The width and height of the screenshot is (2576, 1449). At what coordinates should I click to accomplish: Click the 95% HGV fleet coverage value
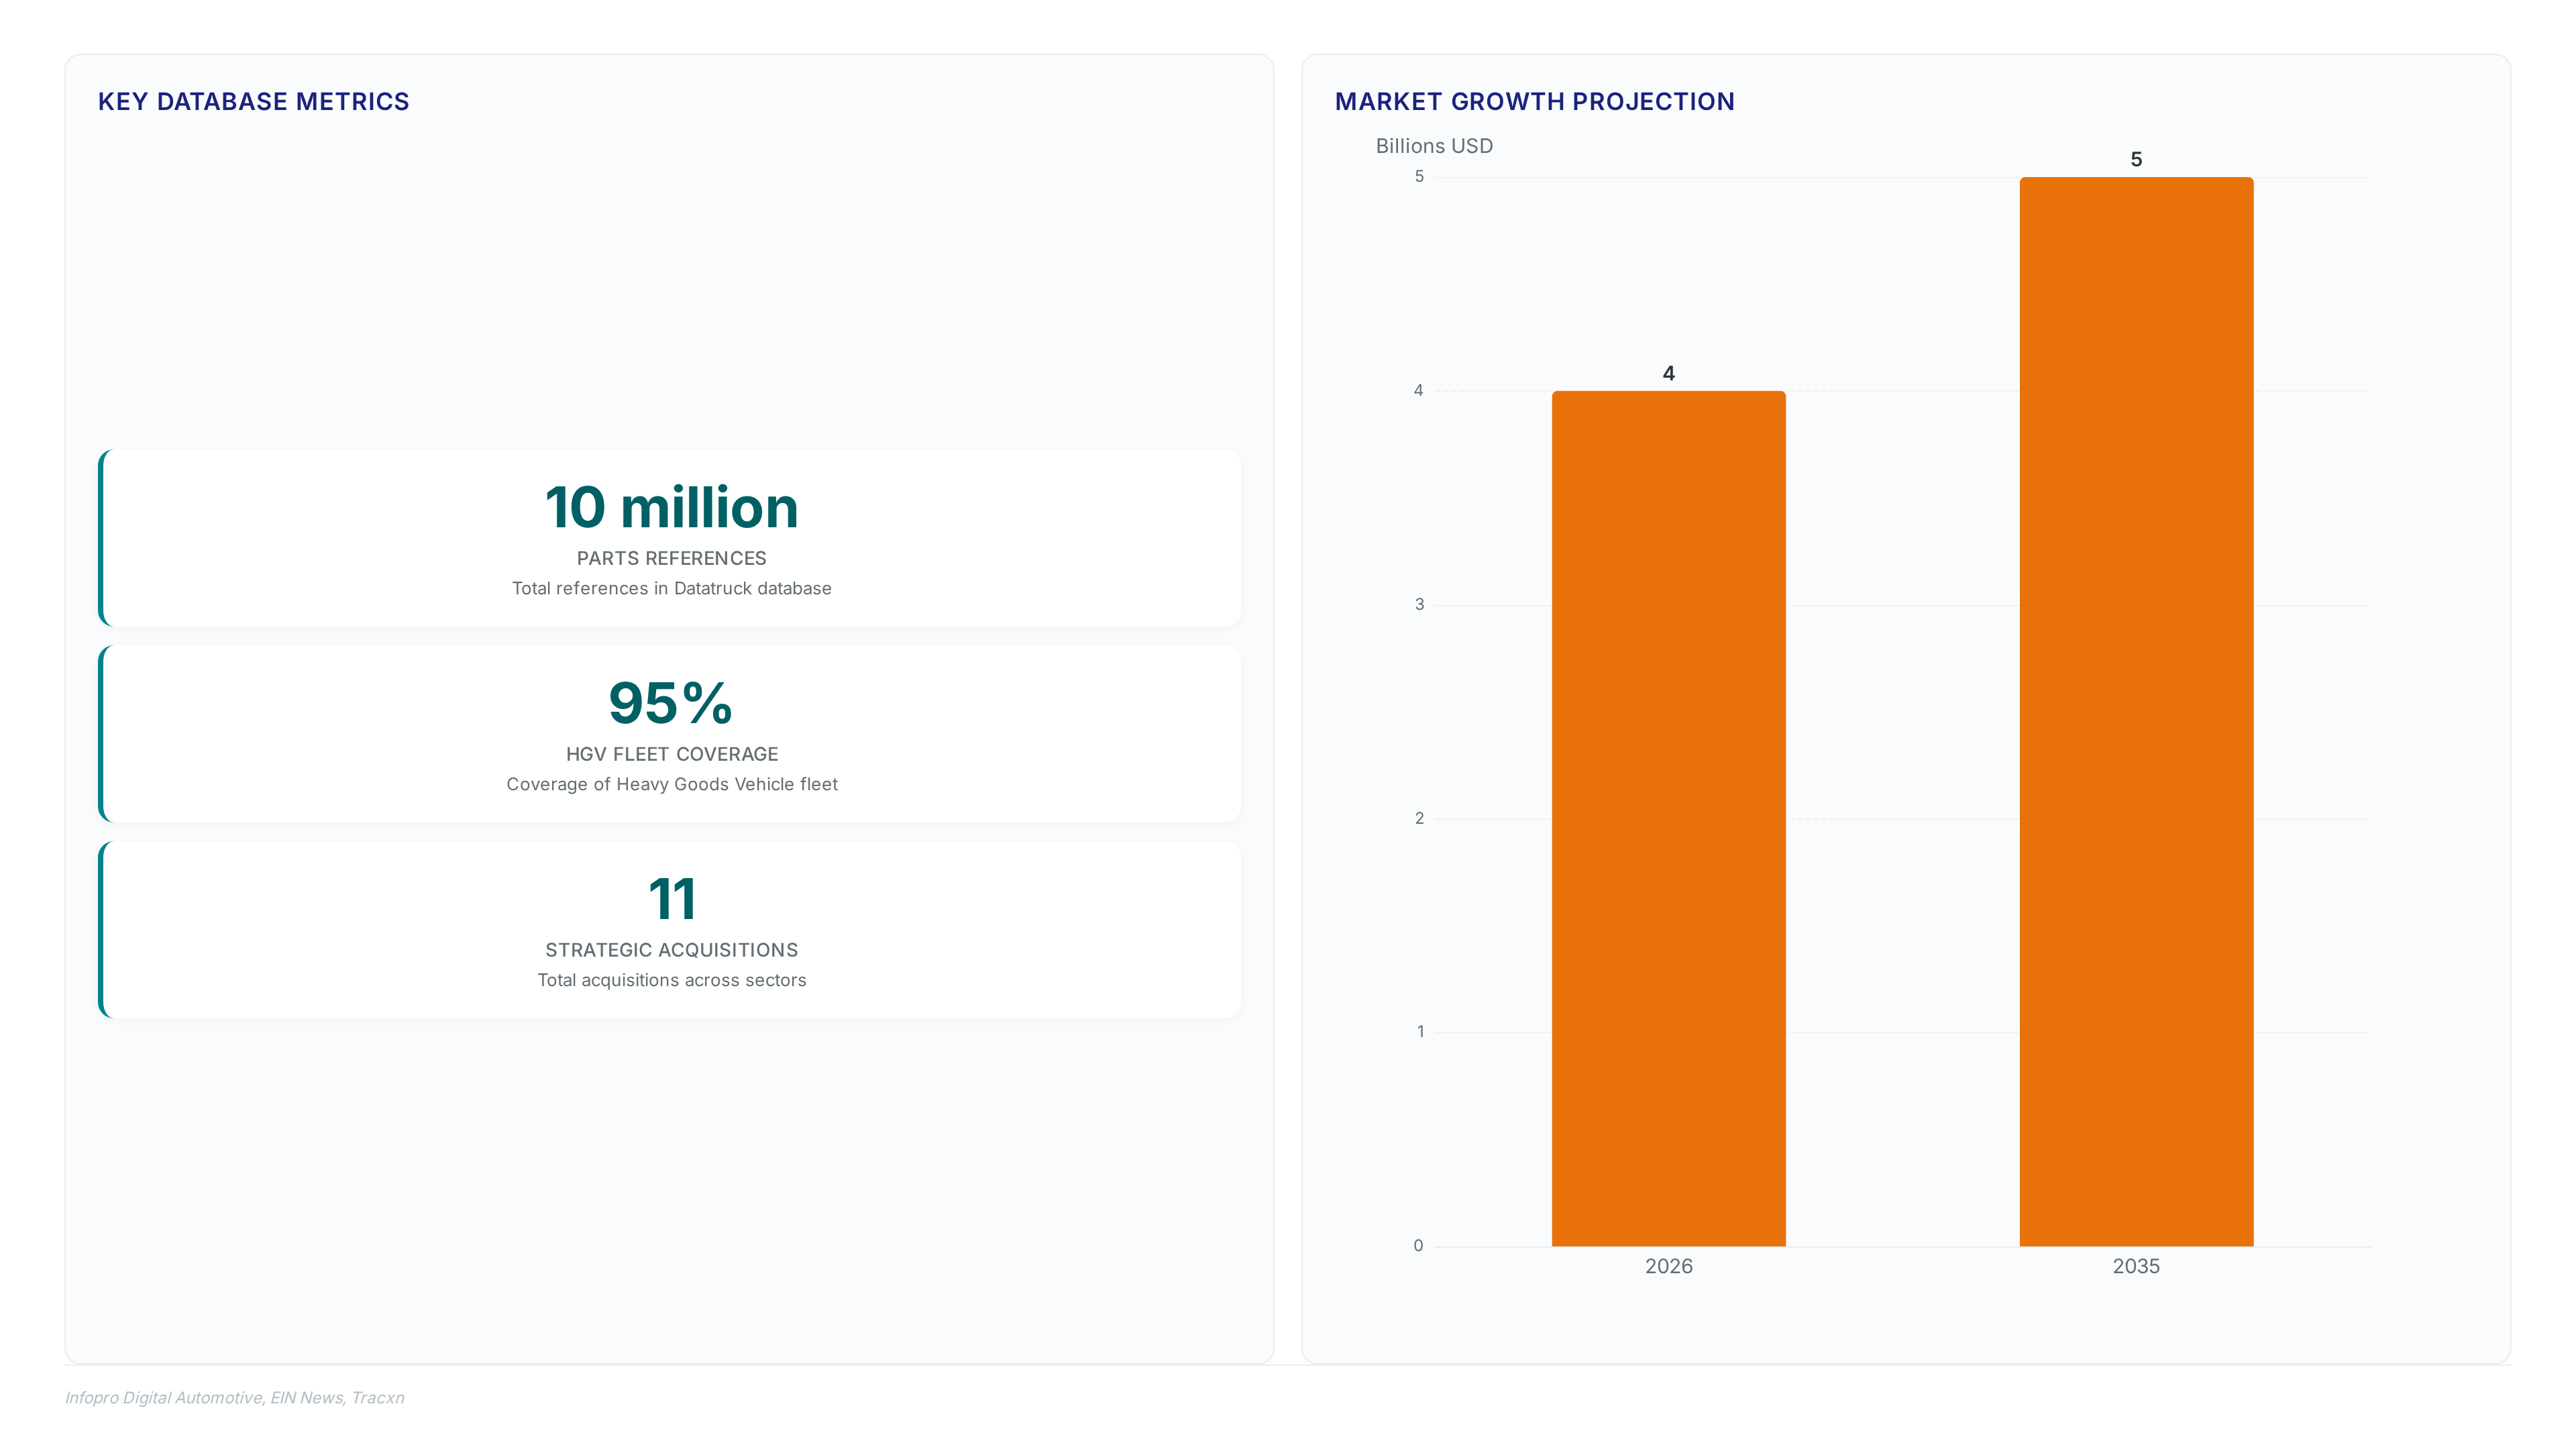(x=671, y=703)
